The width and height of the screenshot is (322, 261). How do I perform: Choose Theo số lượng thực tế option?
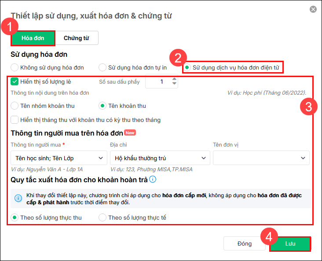click(102, 217)
